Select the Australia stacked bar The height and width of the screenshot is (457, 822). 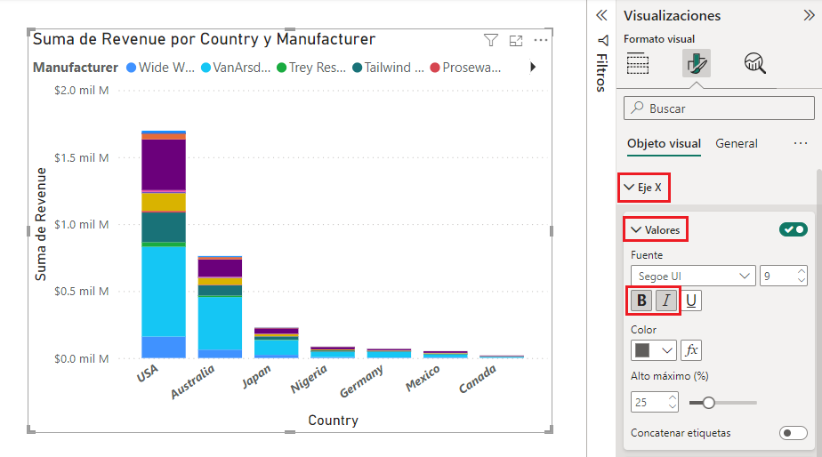pos(220,307)
